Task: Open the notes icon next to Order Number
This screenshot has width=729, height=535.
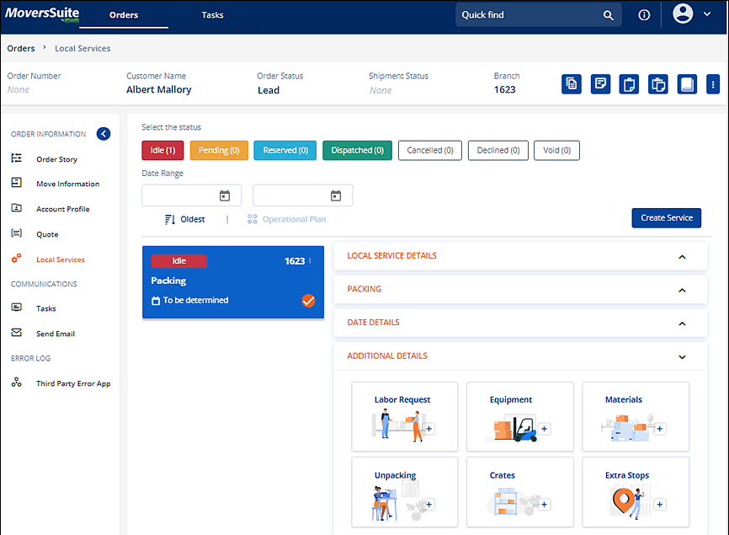Action: [600, 84]
